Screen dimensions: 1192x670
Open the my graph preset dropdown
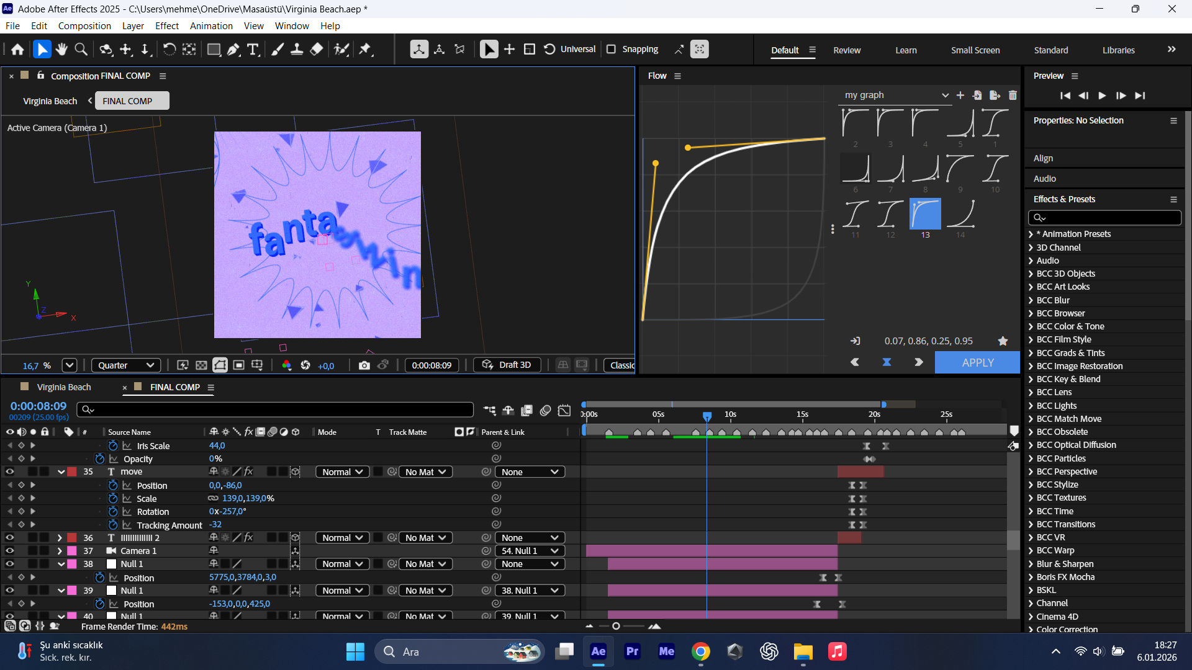(x=896, y=95)
